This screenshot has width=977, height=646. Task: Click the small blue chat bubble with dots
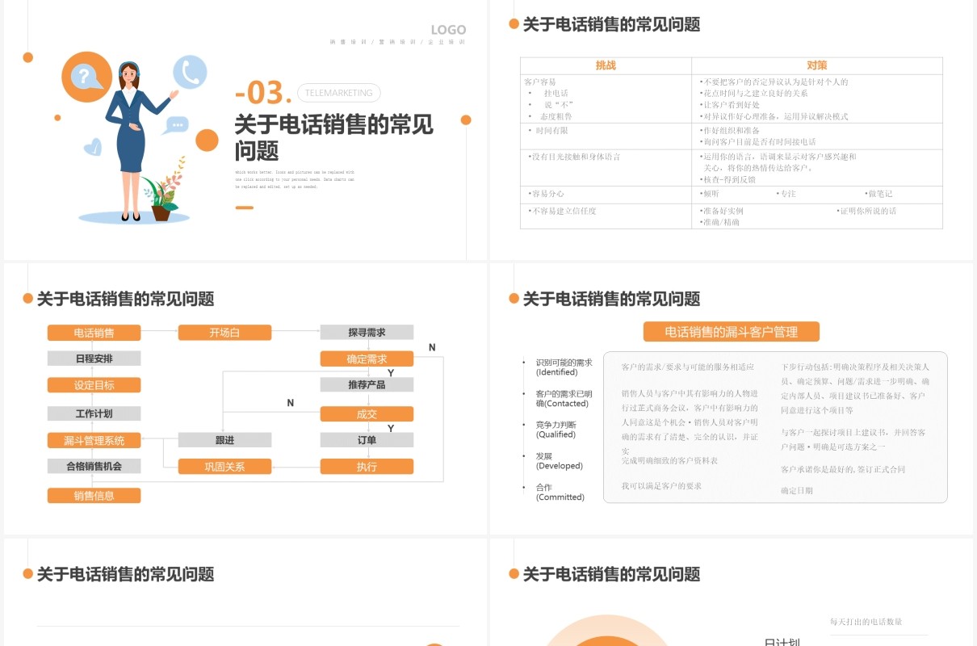point(174,125)
